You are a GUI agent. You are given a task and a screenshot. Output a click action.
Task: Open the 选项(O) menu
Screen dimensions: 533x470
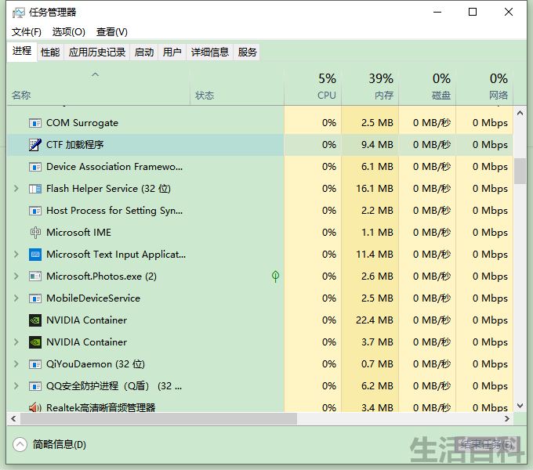click(x=69, y=32)
